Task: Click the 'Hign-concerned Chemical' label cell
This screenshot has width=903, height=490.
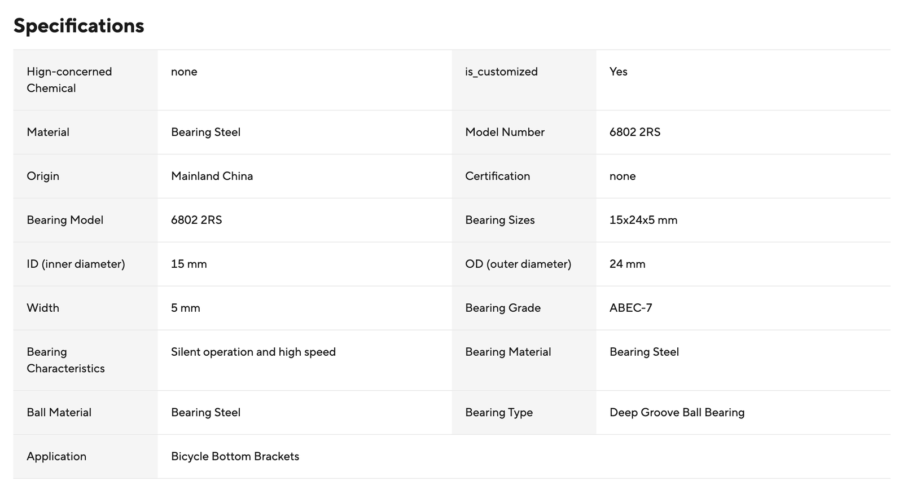Action: coord(85,80)
